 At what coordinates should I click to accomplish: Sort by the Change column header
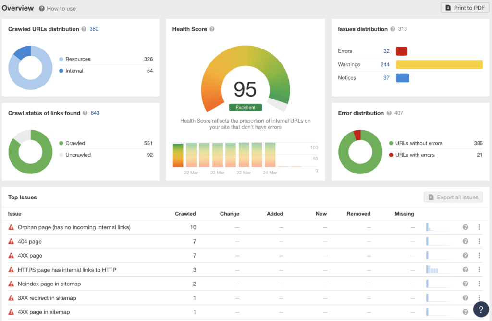[229, 214]
